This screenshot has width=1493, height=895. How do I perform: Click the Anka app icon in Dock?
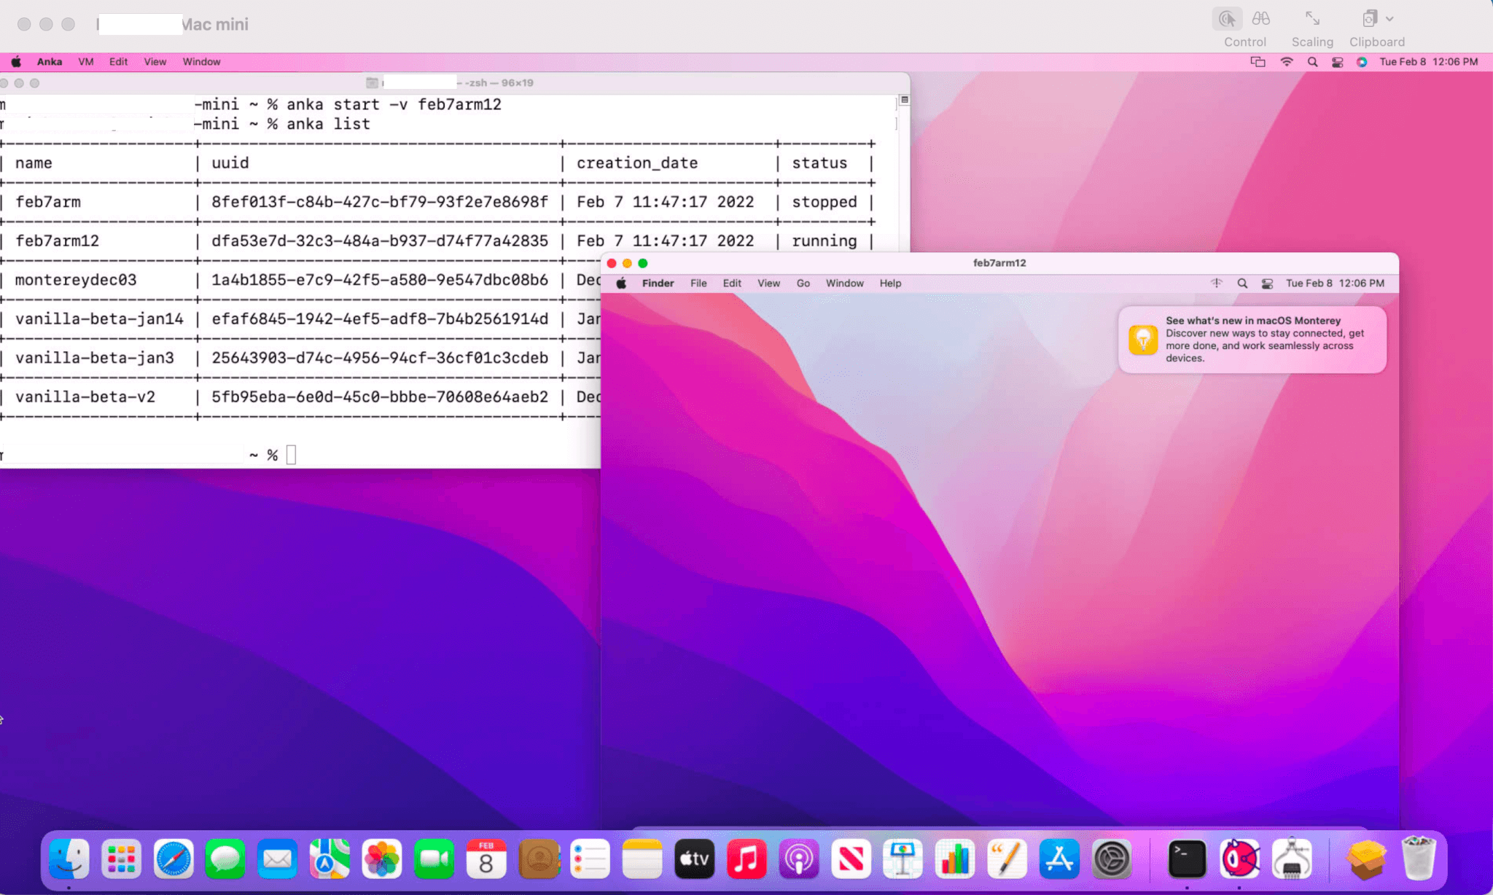coord(1239,859)
